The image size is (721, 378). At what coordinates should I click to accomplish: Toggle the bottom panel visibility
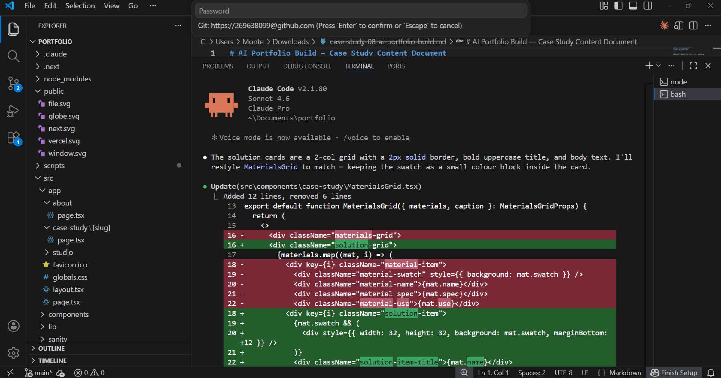(633, 6)
